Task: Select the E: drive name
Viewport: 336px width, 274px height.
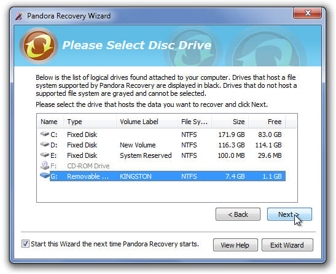Action: point(53,155)
